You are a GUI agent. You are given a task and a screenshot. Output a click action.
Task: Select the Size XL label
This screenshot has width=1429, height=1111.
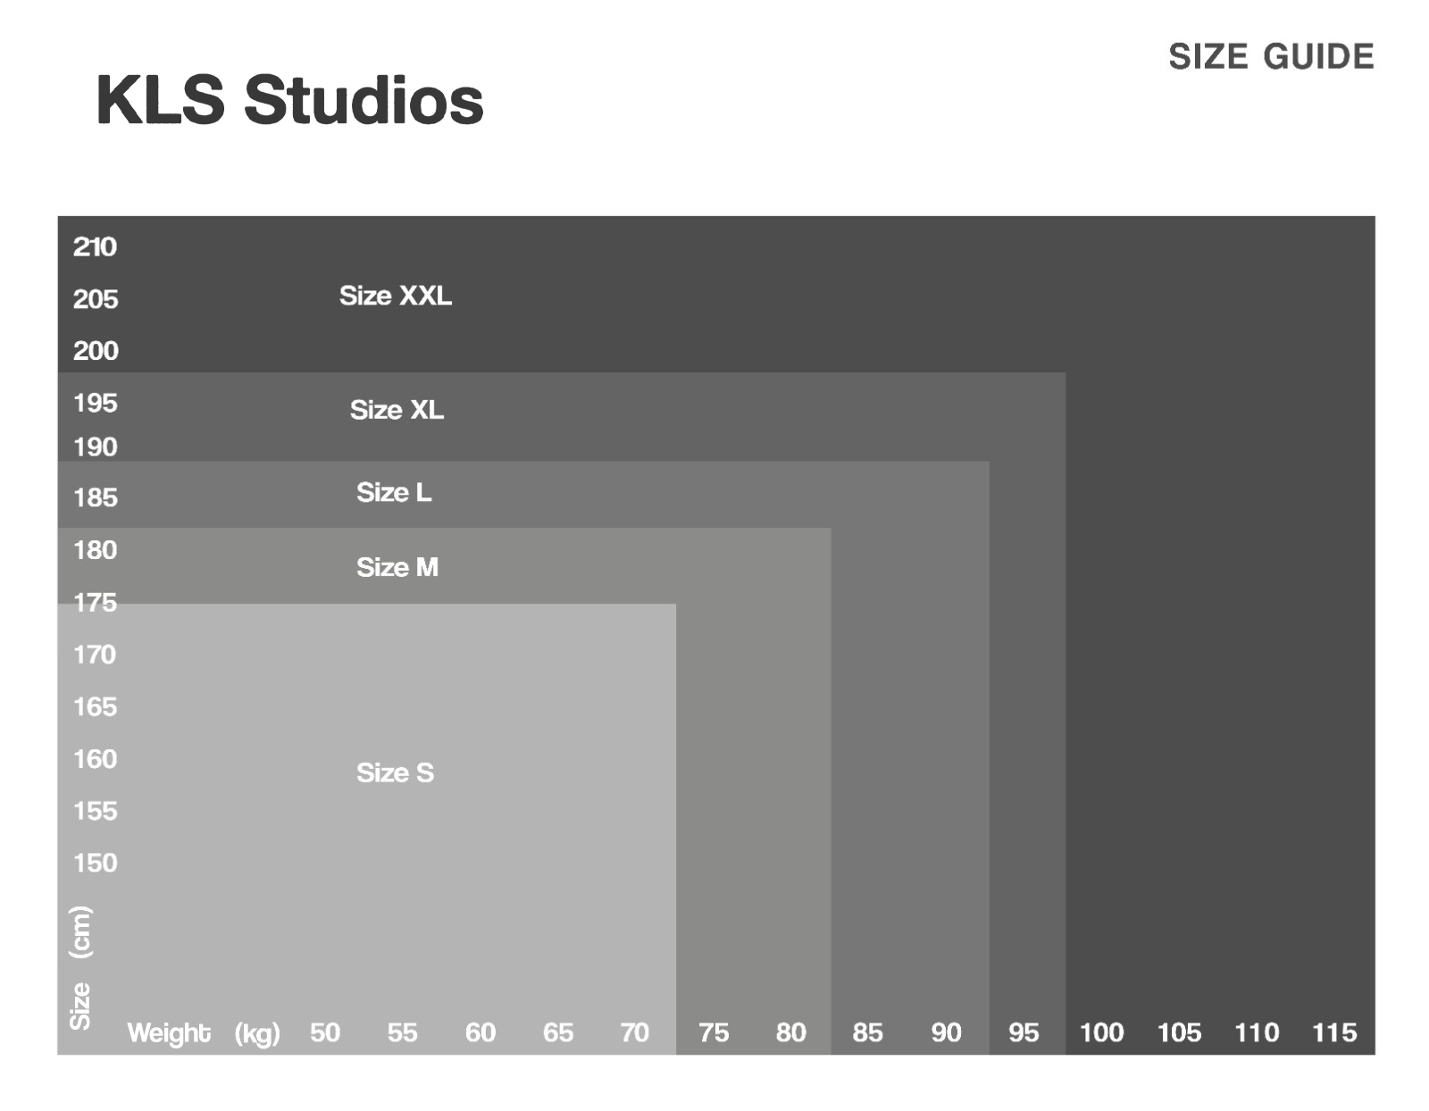click(397, 410)
